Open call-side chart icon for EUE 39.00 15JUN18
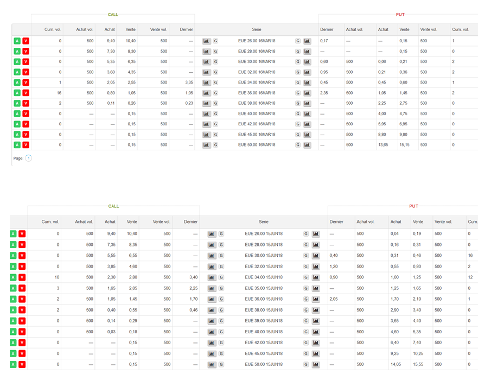The height and width of the screenshot is (374, 478). pyautogui.click(x=212, y=321)
